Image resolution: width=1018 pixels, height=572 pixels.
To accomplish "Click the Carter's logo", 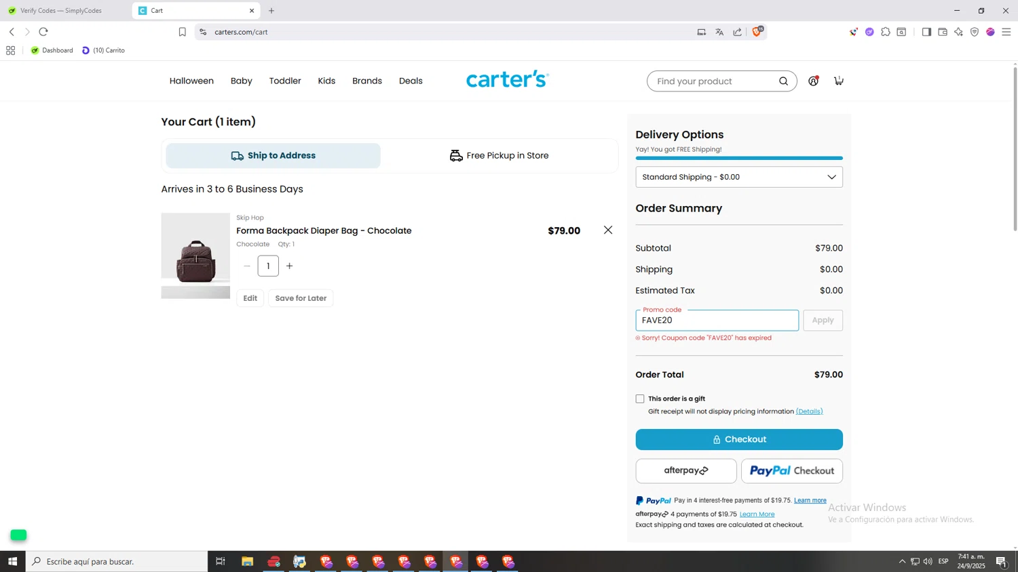I will click(508, 79).
